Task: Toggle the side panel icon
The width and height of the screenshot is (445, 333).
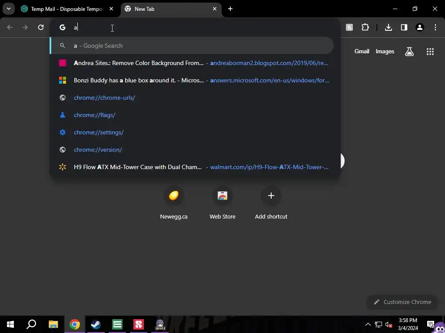Action: point(404,27)
